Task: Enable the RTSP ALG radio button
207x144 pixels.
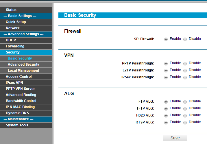Action: point(166,122)
